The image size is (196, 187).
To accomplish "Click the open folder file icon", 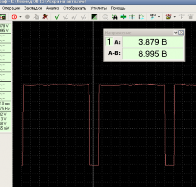I will click(x=169, y=17).
